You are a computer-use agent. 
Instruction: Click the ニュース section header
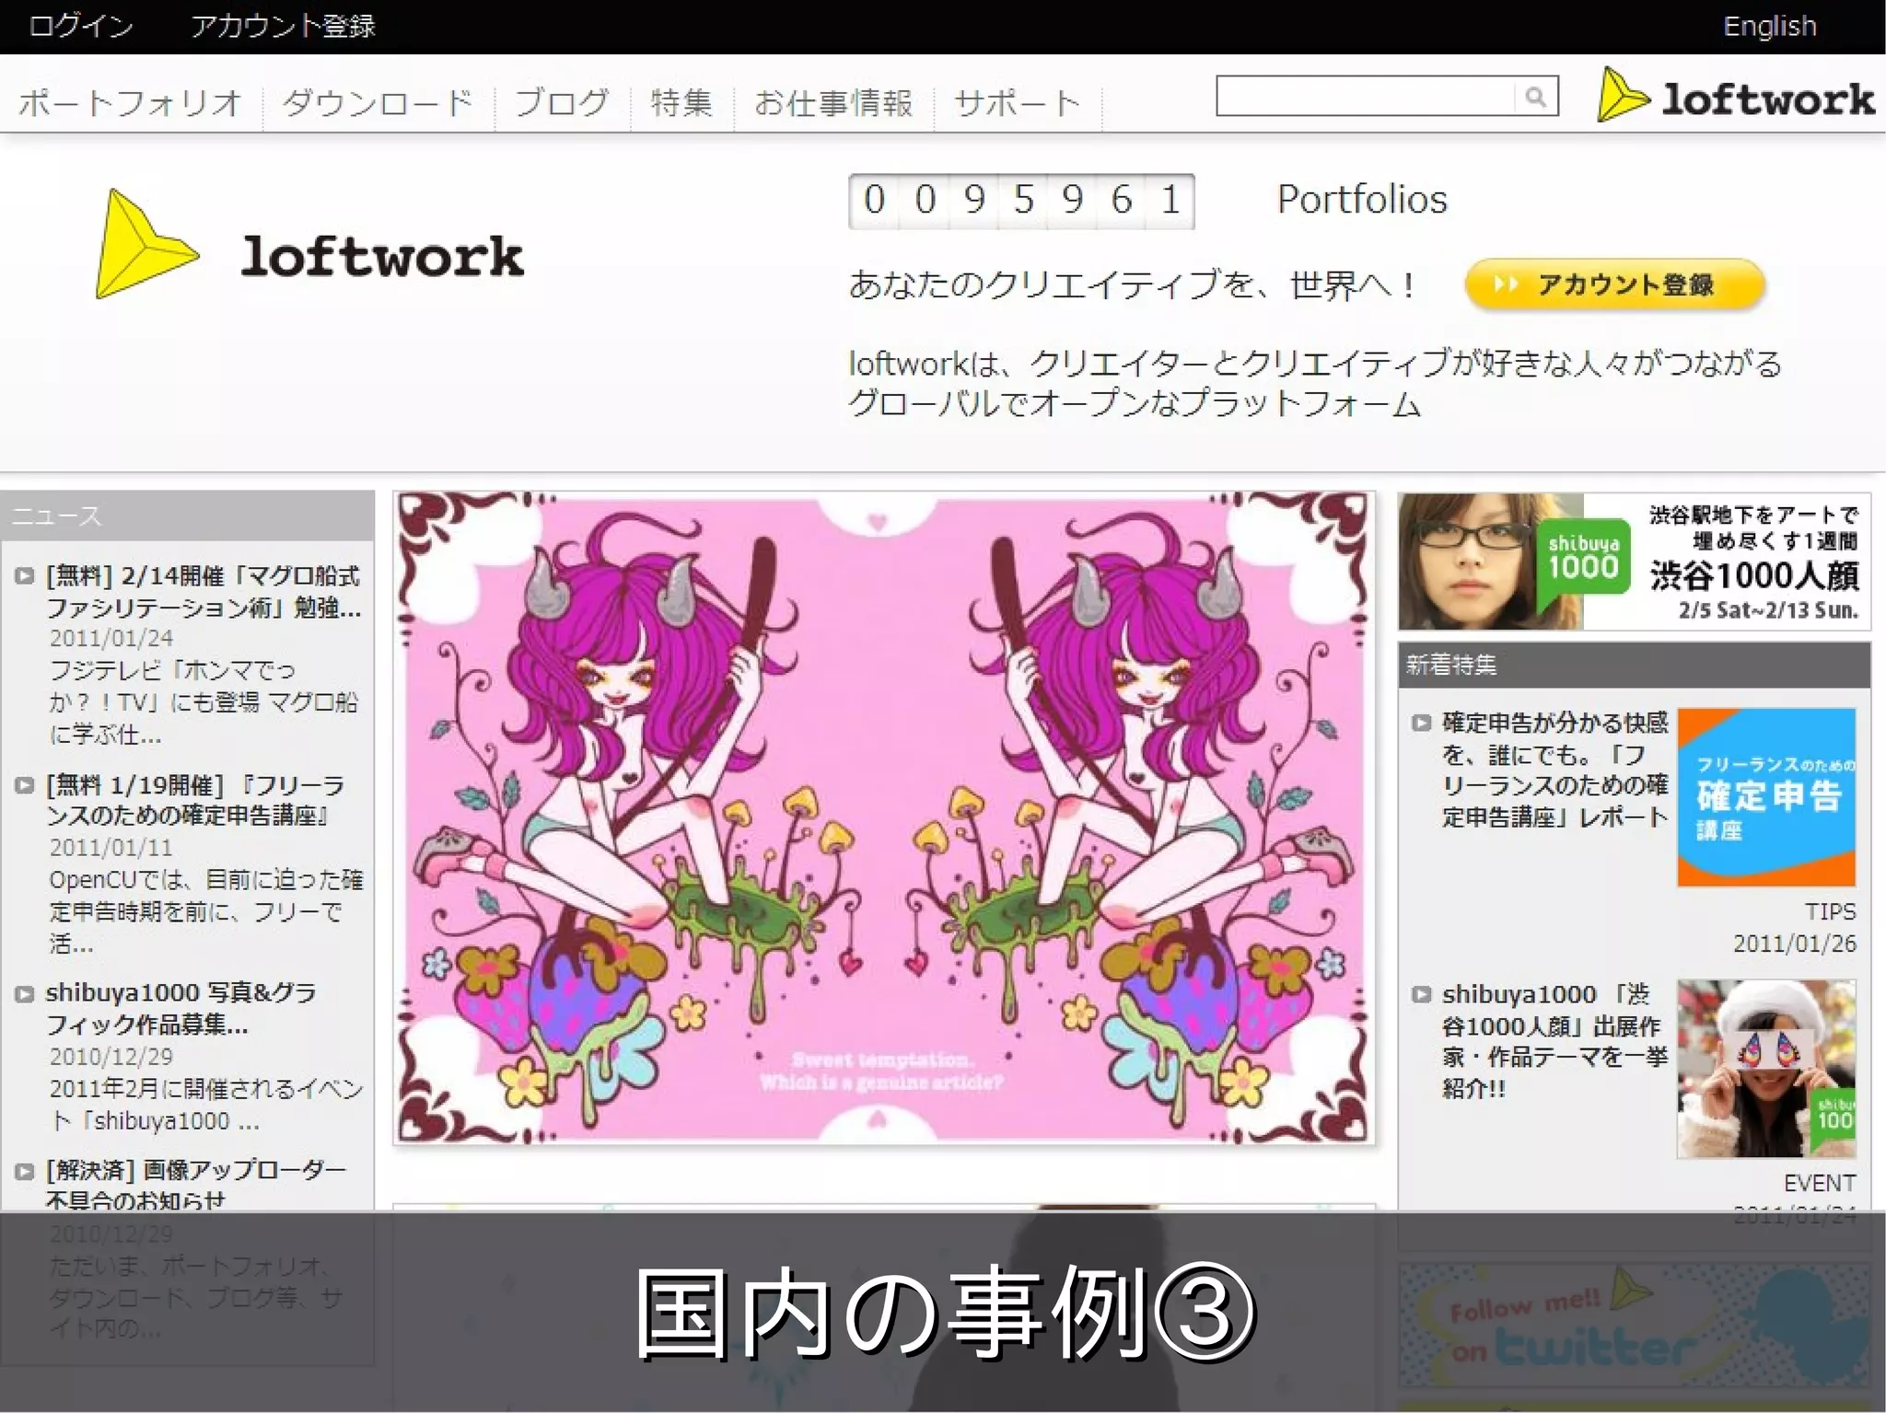187,515
